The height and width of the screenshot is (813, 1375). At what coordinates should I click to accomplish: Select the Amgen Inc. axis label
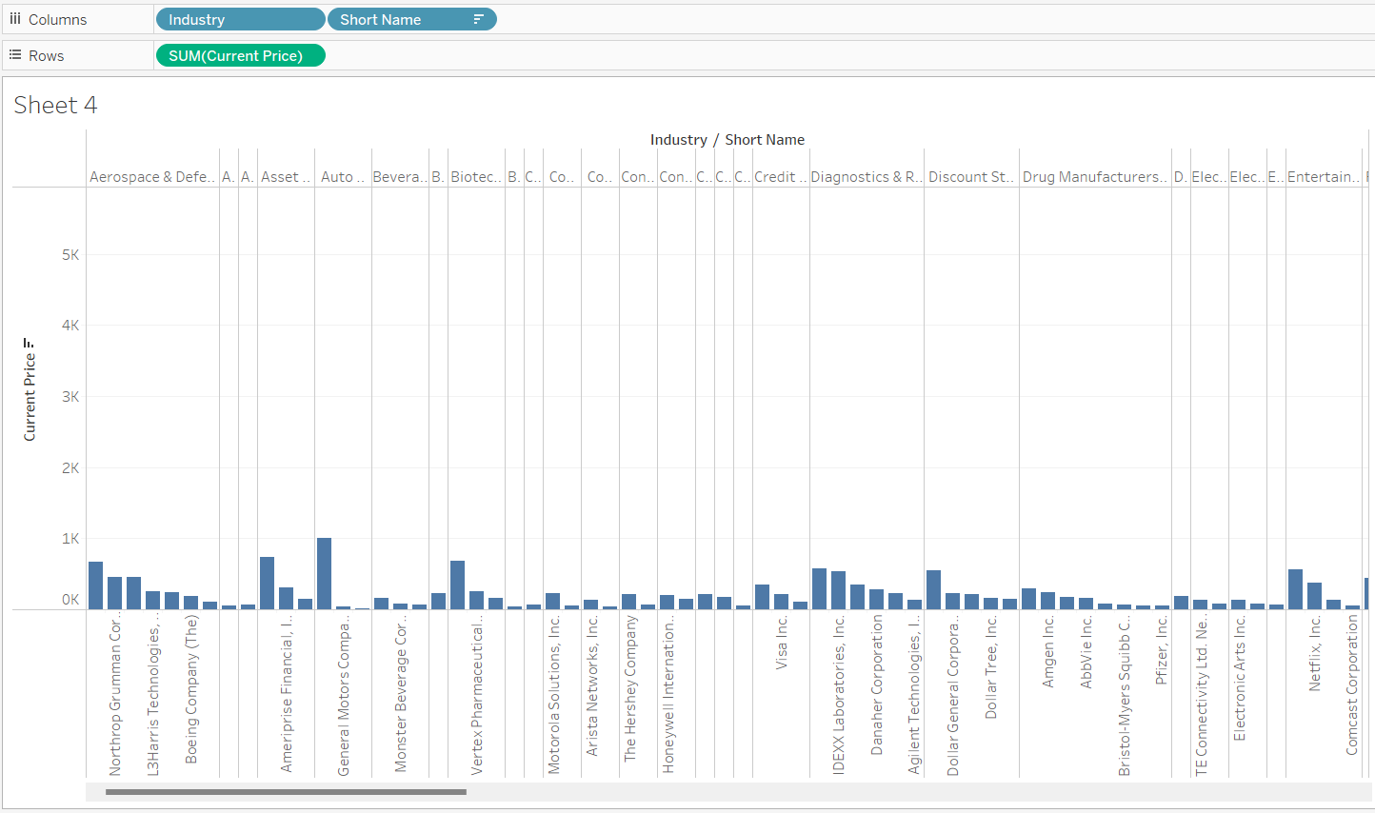tap(1047, 652)
